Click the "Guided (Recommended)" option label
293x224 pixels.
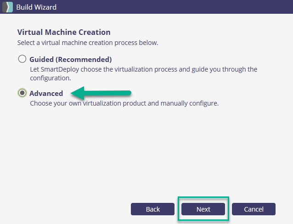(x=70, y=59)
